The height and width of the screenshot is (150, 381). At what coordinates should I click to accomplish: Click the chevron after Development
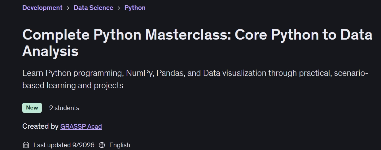pyautogui.click(x=68, y=8)
